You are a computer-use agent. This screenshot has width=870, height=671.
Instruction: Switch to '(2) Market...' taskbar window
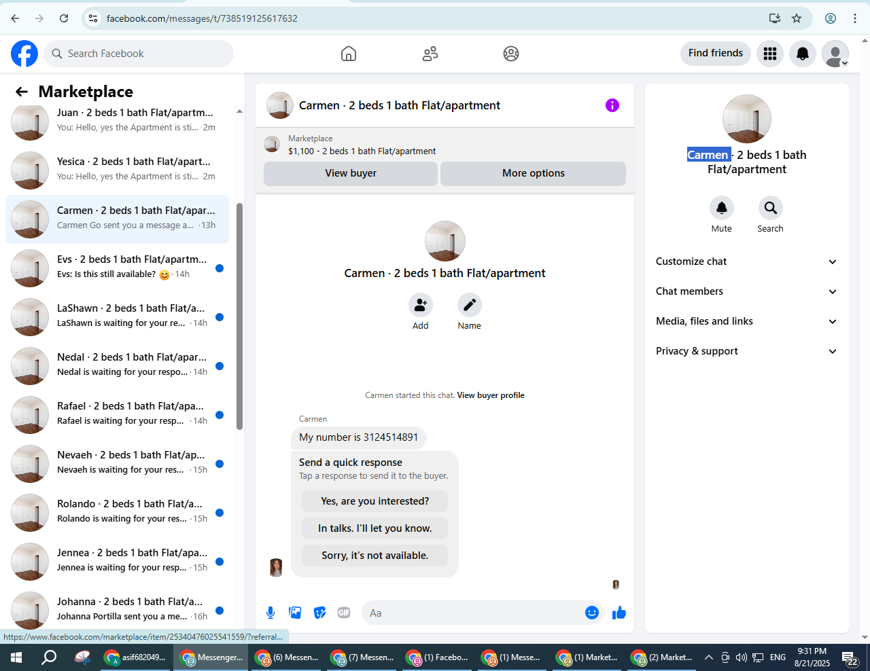tap(662, 657)
